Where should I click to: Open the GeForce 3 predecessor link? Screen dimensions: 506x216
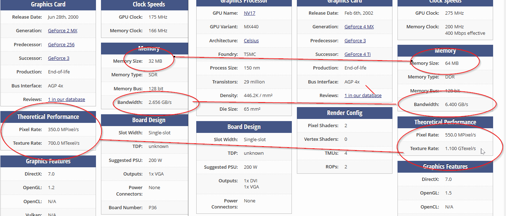(x=355, y=41)
